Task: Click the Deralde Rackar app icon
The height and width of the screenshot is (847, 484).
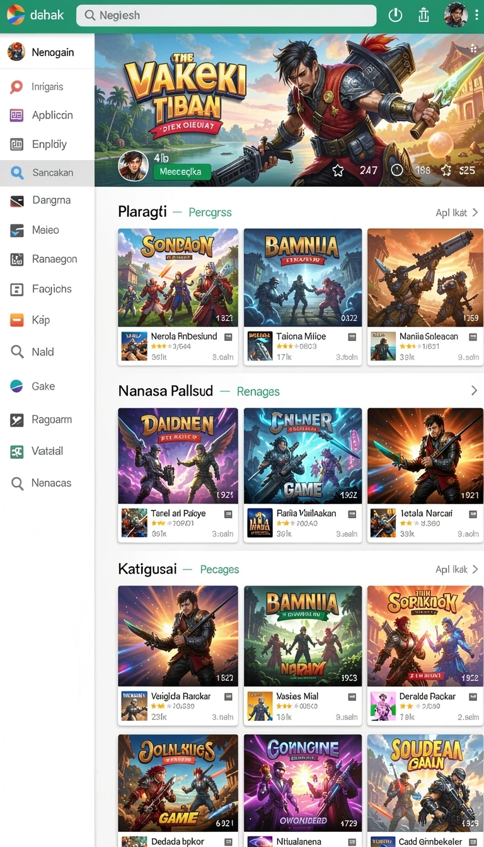Action: coord(383,705)
